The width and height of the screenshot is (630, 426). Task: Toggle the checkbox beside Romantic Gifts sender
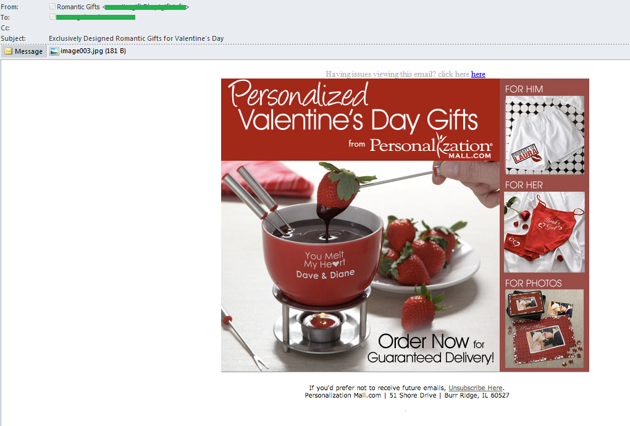pos(52,6)
